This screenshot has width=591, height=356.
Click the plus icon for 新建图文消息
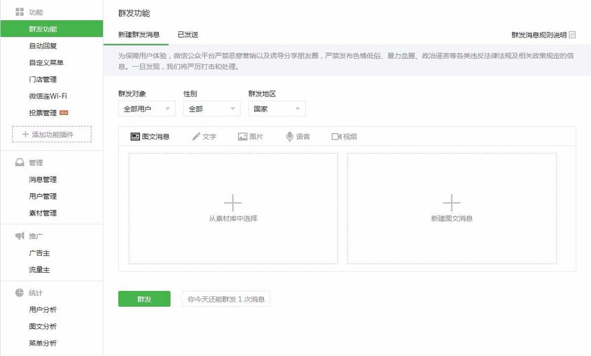click(x=452, y=203)
